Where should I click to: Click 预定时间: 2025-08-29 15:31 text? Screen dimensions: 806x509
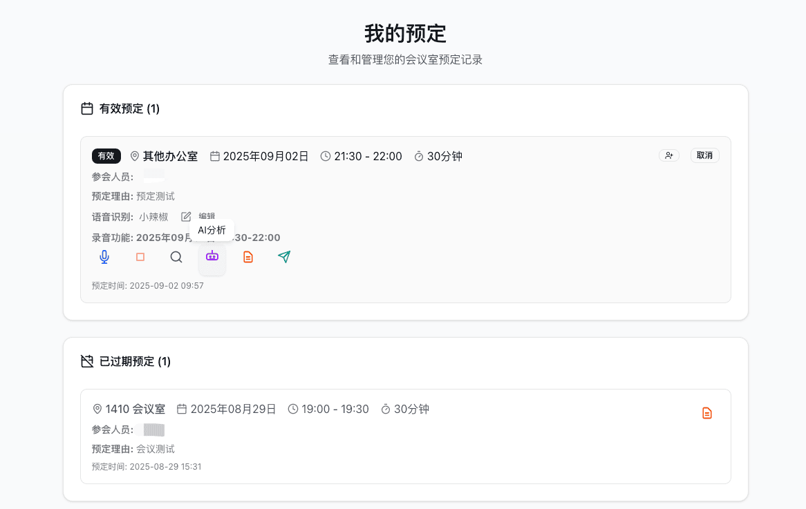click(147, 466)
